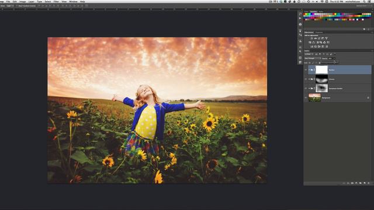Screen dimensions: 374x210
Task: Hide the selected top layer group
Action: tap(306, 70)
